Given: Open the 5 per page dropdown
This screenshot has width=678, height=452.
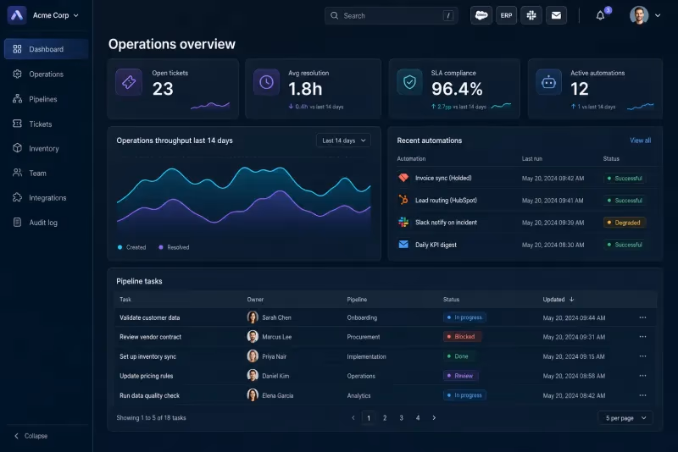Looking at the screenshot, I should pos(625,418).
